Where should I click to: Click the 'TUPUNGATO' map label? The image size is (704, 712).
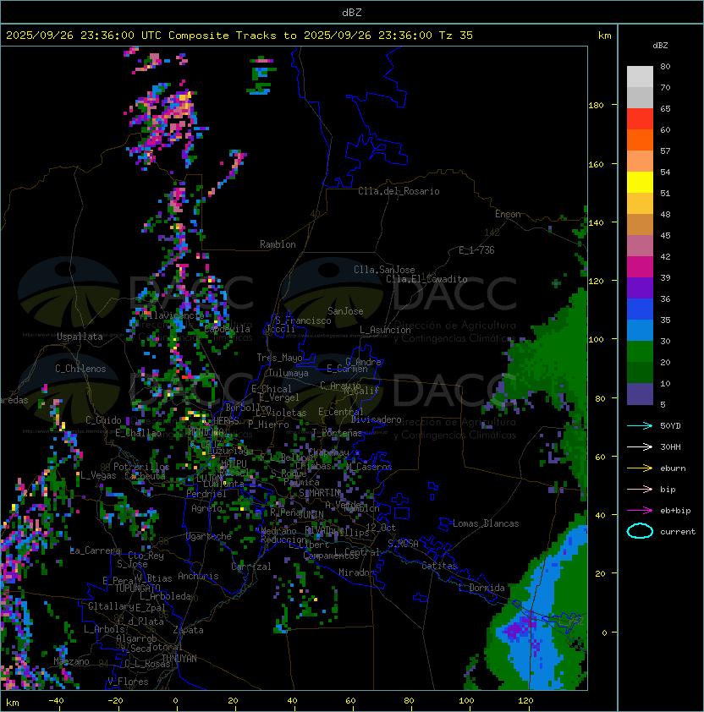(137, 588)
